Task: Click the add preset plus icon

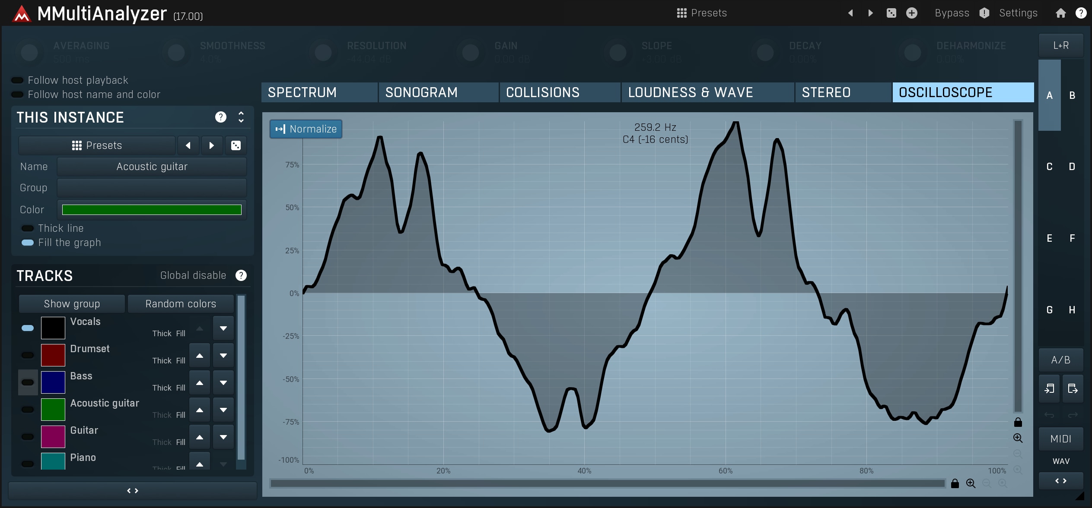Action: click(912, 13)
